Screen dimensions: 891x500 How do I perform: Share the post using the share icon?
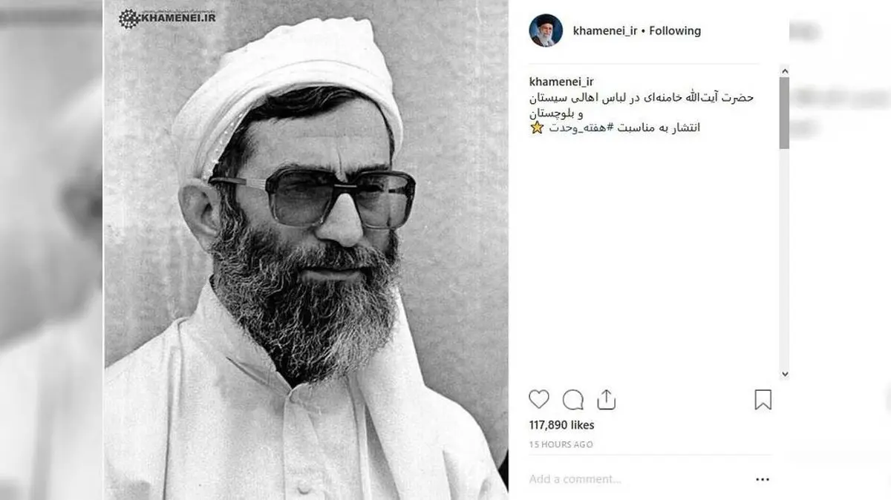607,400
